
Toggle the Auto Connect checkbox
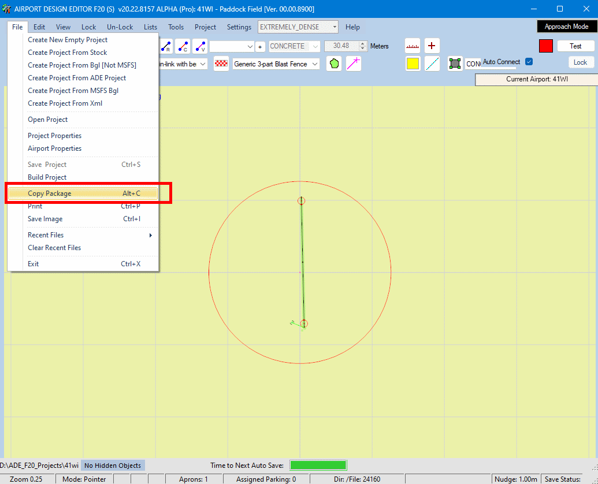[529, 62]
